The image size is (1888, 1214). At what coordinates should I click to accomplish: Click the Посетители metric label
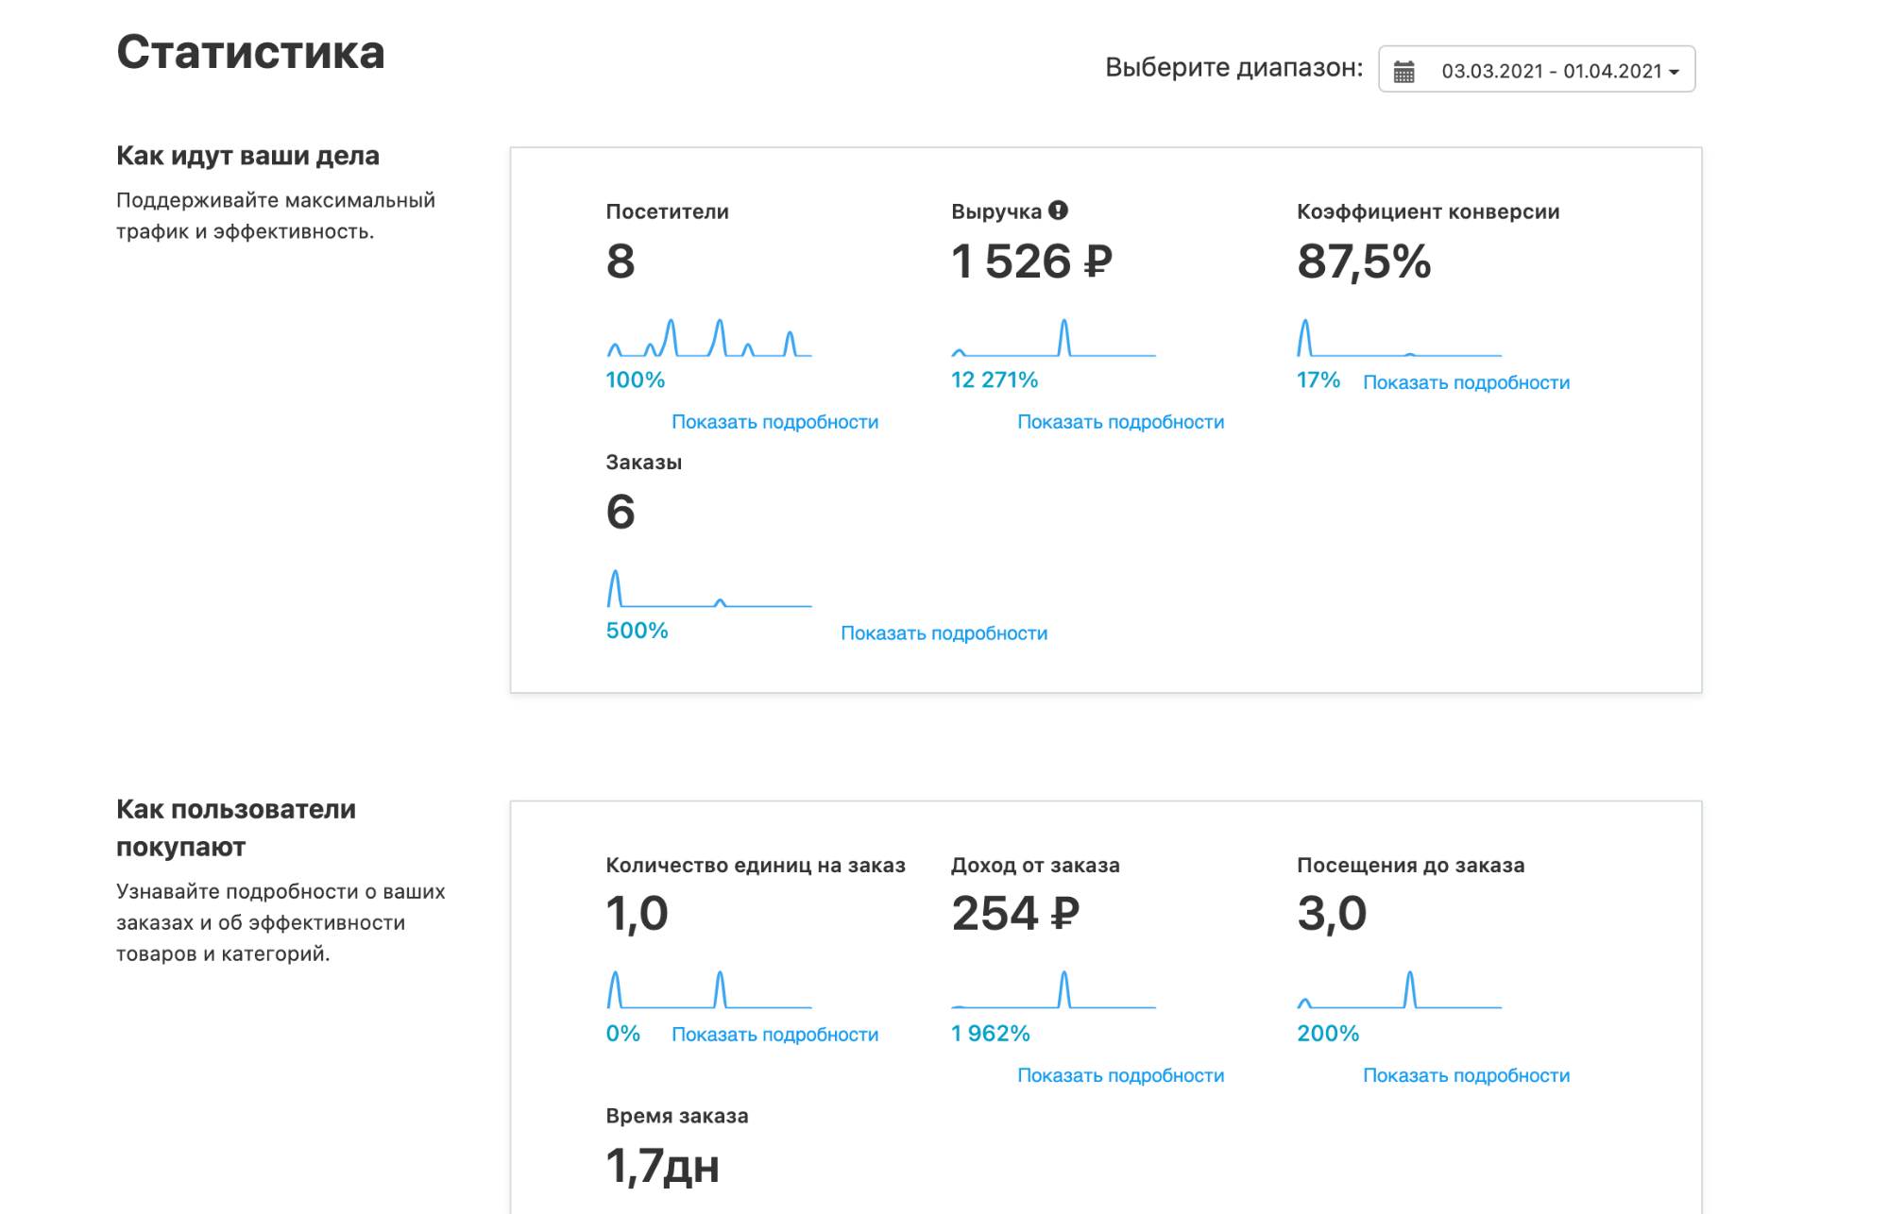[x=668, y=211]
